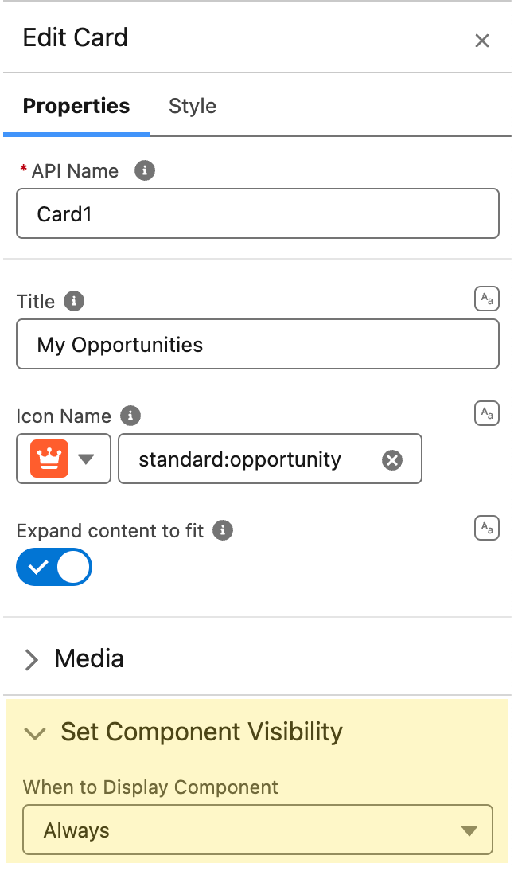Click the info icon next to Title
Image resolution: width=514 pixels, height=871 pixels.
click(74, 301)
